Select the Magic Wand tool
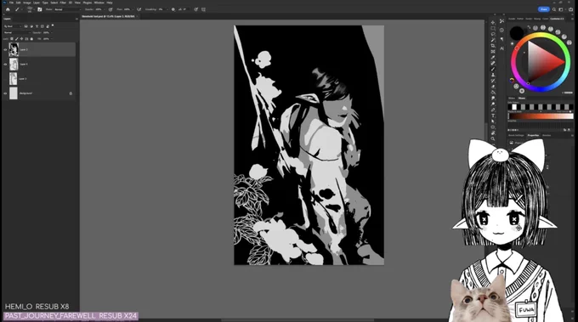Screen dimensions: 578x322 493,40
